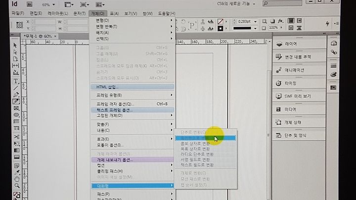Select the Ellipse tool
The width and height of the screenshot is (356, 200).
[x=16, y=115]
